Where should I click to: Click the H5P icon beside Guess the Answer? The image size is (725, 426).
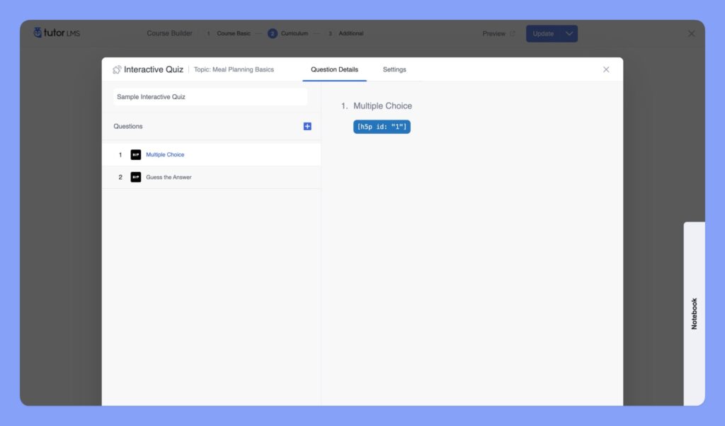(x=136, y=177)
